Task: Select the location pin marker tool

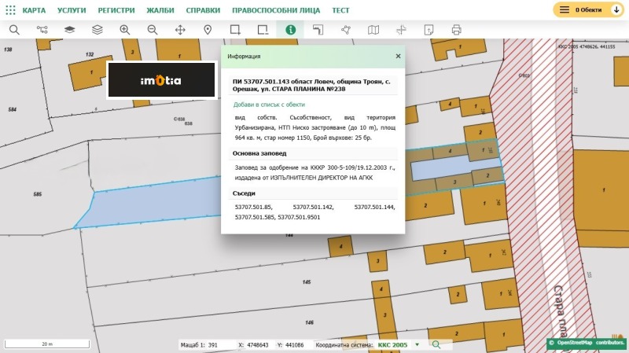Action: [x=208, y=30]
